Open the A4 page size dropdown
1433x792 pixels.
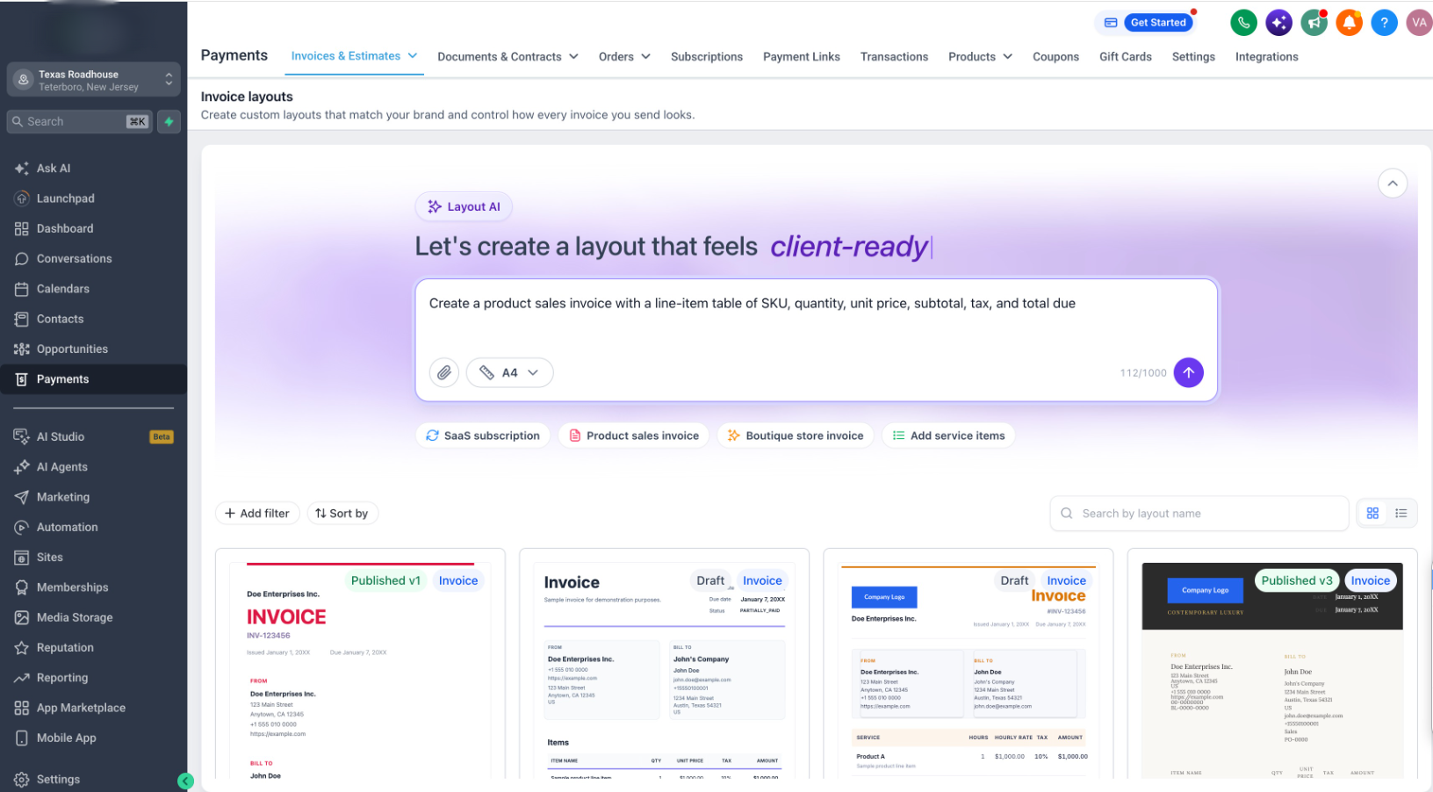coord(509,372)
